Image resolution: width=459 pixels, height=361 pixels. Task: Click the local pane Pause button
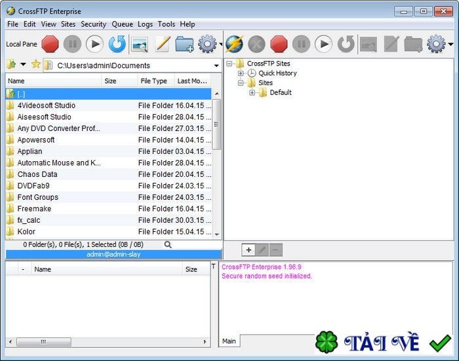(72, 44)
